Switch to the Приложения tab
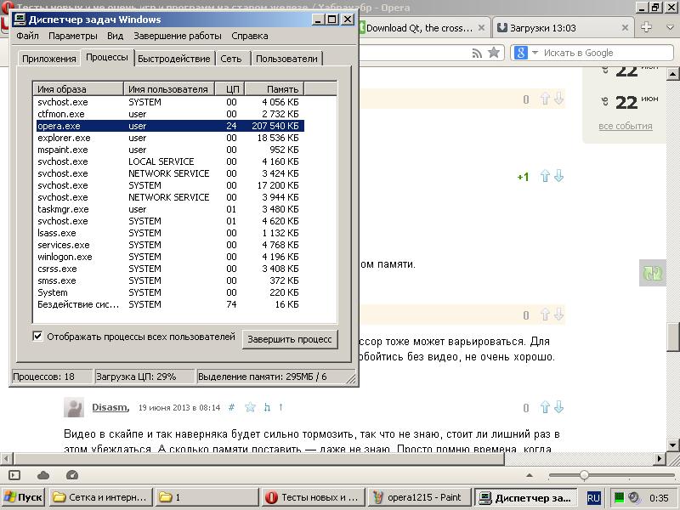The width and height of the screenshot is (680, 510). tap(49, 59)
